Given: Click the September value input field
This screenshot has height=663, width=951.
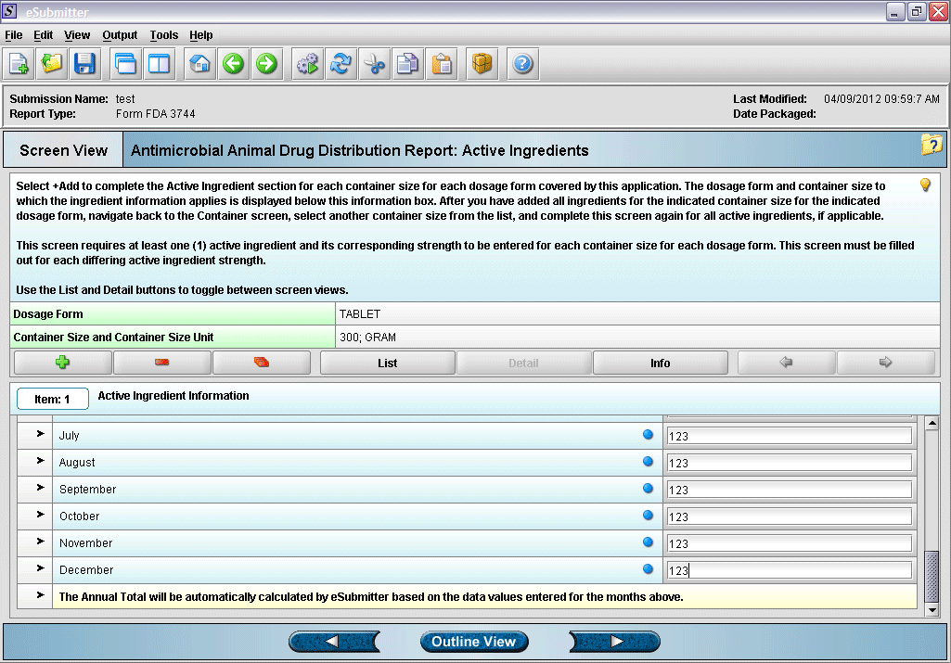Looking at the screenshot, I should click(x=789, y=490).
